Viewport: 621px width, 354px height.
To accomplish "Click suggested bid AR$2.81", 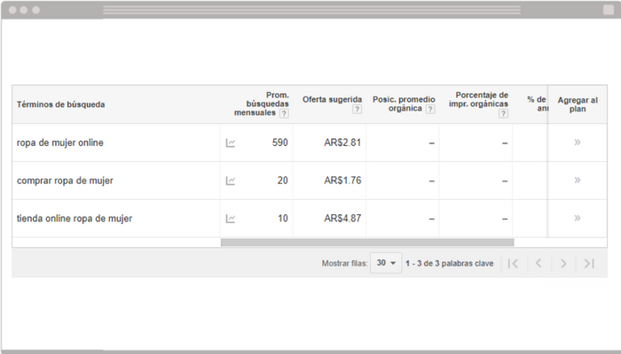I will click(x=342, y=142).
